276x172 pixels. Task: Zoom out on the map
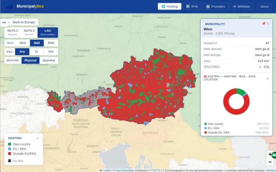tap(270, 162)
